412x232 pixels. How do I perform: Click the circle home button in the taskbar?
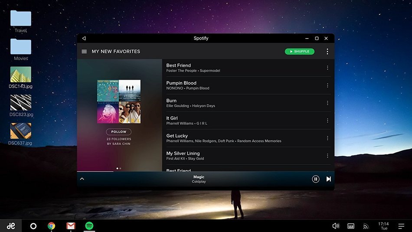click(x=33, y=226)
